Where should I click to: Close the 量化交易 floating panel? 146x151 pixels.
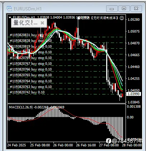[x=42, y=23]
